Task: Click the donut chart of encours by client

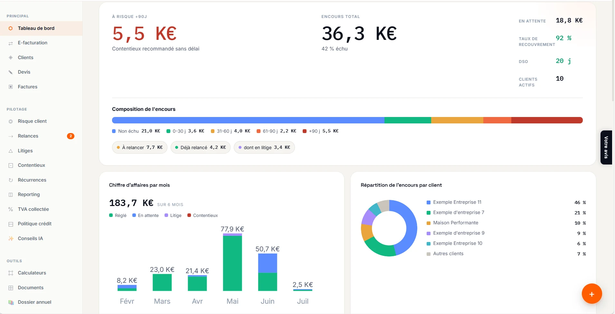Action: pyautogui.click(x=389, y=228)
